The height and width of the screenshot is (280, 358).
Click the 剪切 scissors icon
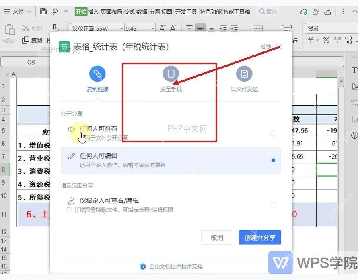point(25,28)
